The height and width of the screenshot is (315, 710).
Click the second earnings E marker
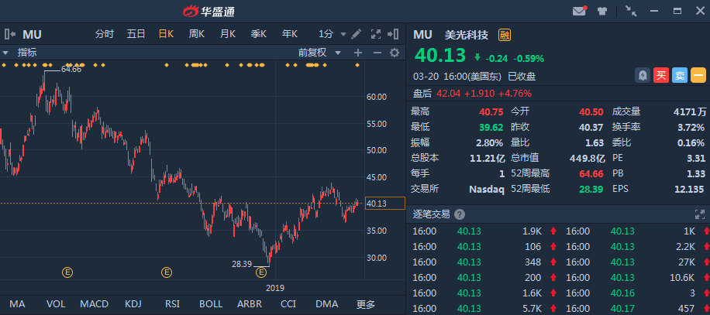coord(167,272)
